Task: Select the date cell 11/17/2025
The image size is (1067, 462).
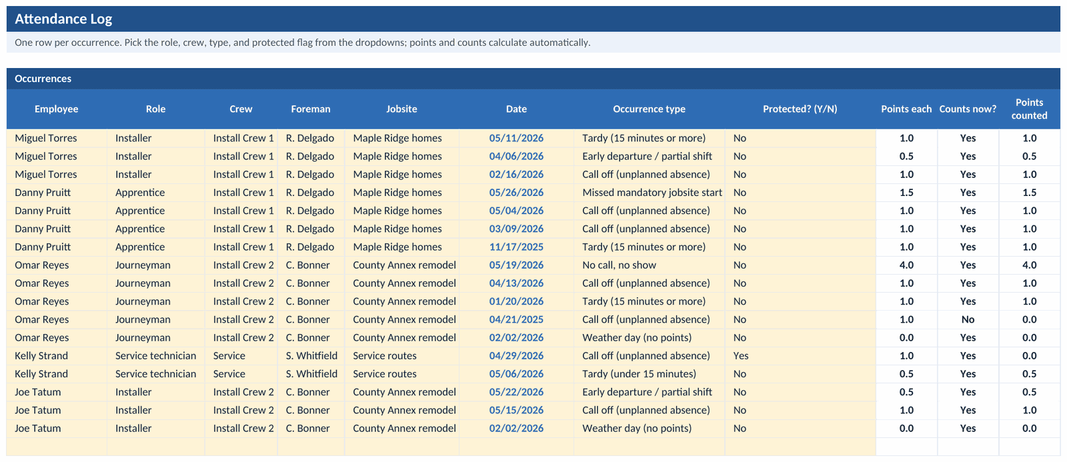Action: pos(516,247)
